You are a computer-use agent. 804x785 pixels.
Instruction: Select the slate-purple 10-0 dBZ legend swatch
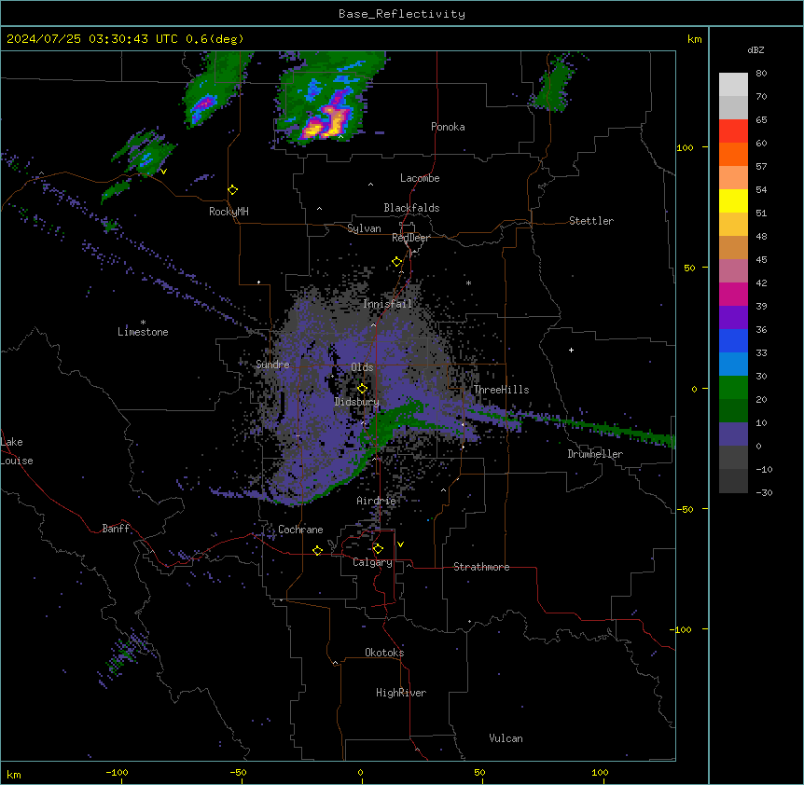click(x=733, y=434)
